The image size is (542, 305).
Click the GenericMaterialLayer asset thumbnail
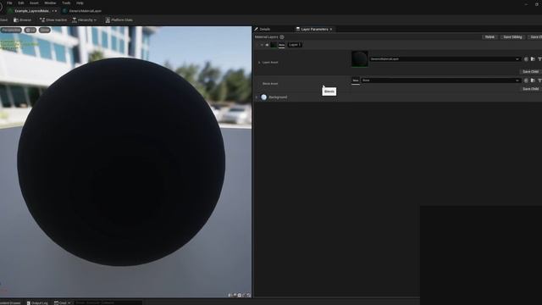click(x=359, y=58)
